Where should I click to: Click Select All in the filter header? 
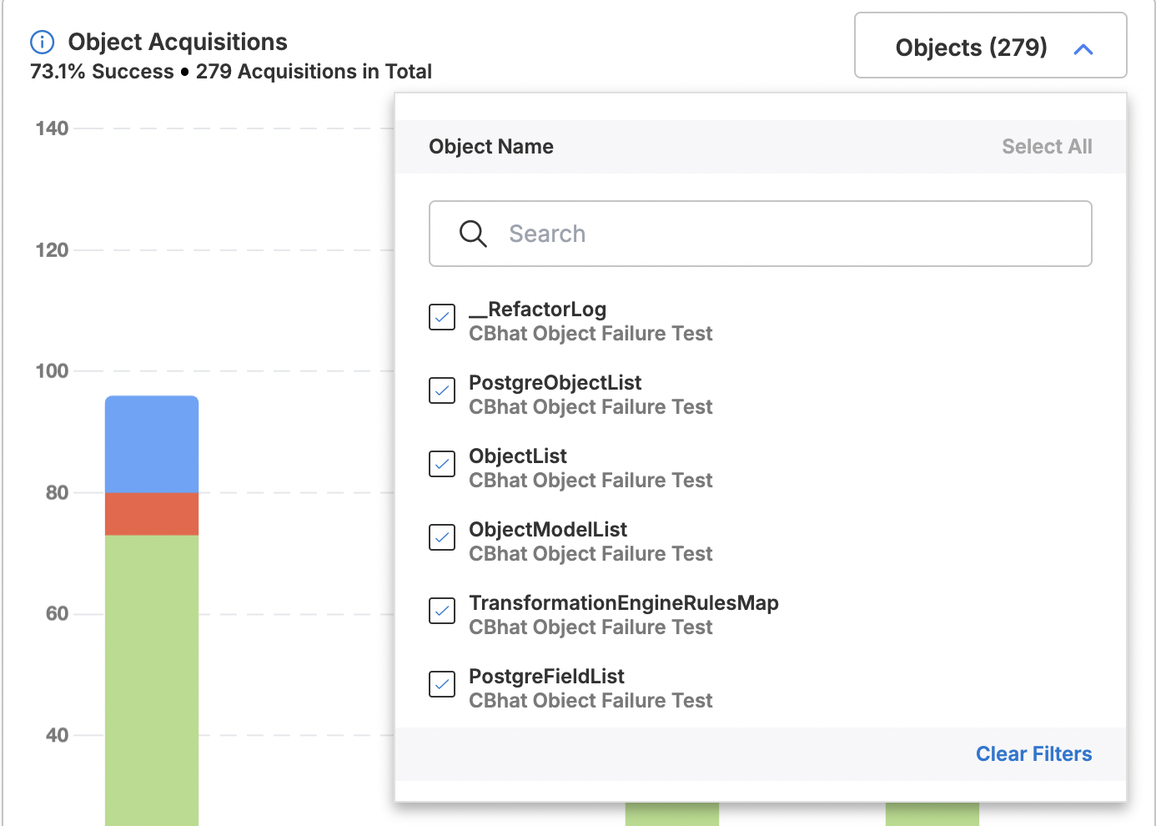1046,147
